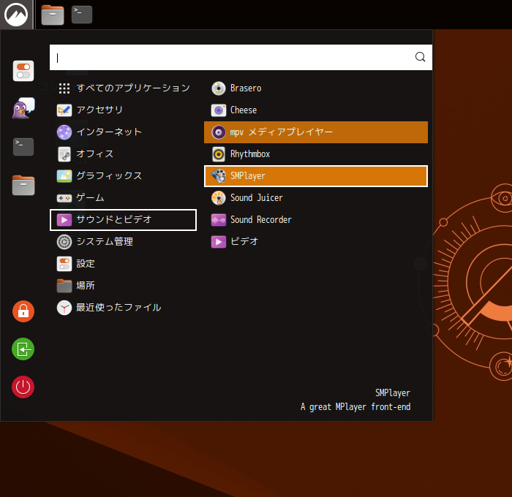512x497 pixels.
Task: Open files folder from the favorites sidebar
Action: coord(23,185)
